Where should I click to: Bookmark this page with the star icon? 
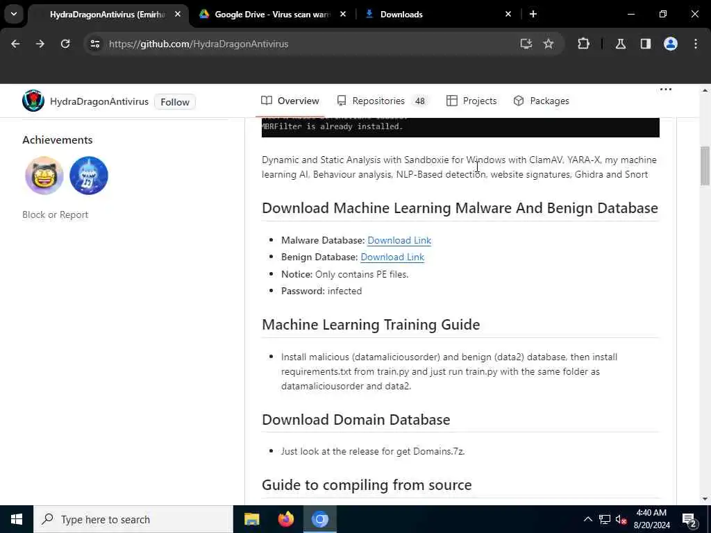[549, 44]
